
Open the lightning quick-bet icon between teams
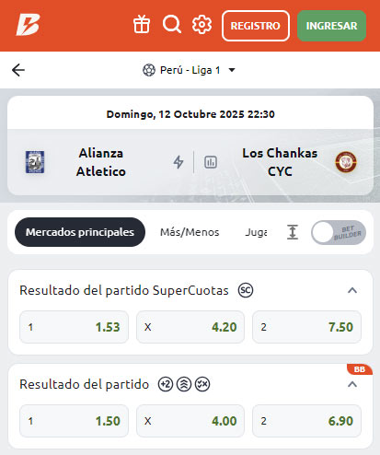click(178, 162)
